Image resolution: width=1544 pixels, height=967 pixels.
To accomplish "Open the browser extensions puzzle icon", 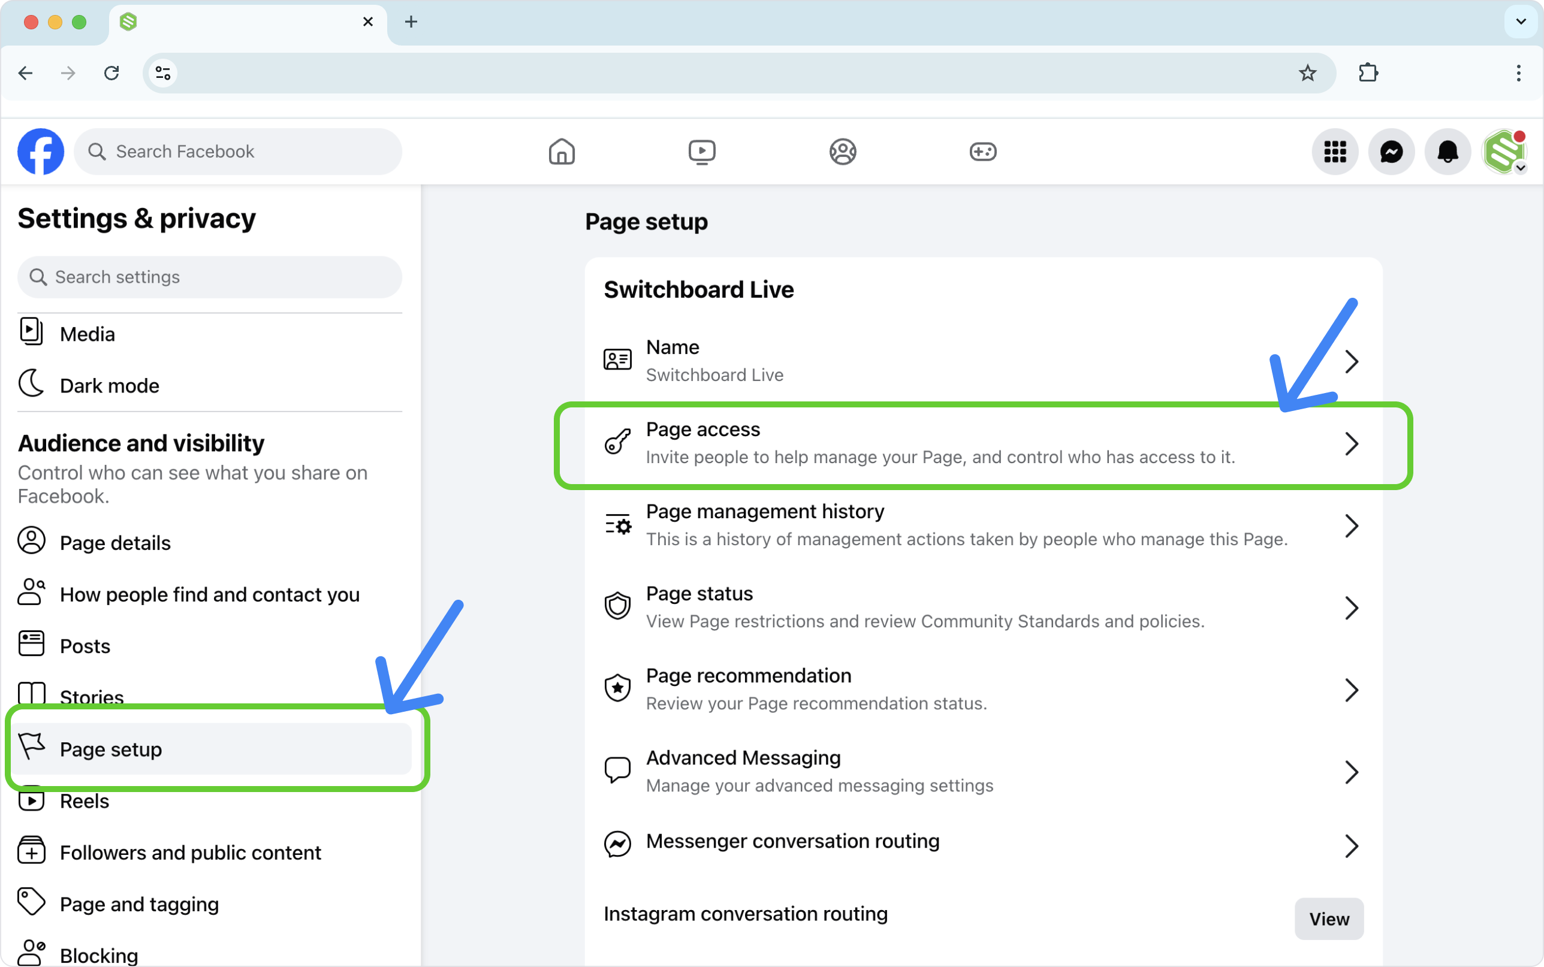I will [1368, 73].
